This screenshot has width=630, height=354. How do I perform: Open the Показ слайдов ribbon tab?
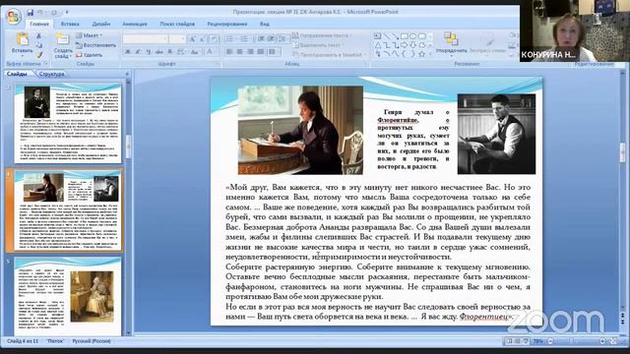(x=177, y=24)
